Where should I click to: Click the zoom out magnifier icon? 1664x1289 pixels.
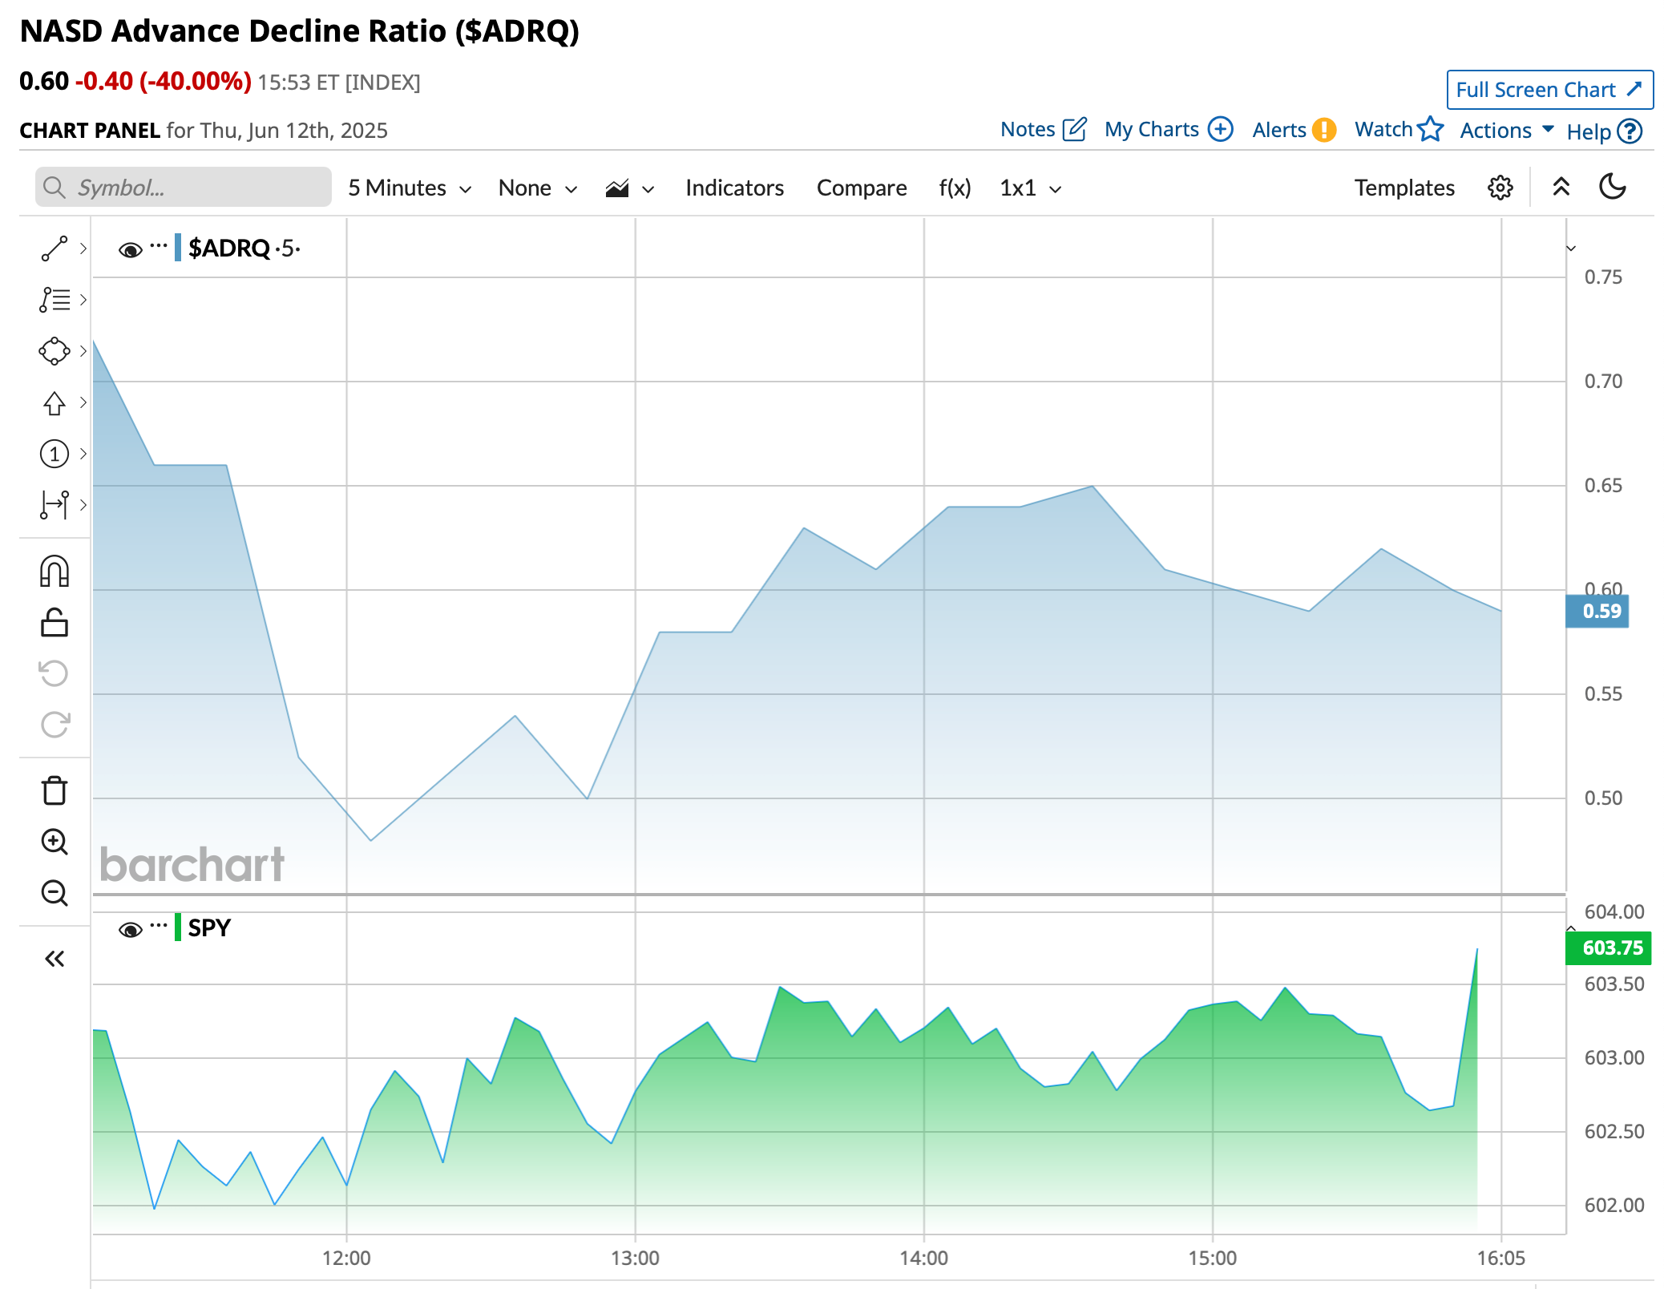[x=54, y=892]
